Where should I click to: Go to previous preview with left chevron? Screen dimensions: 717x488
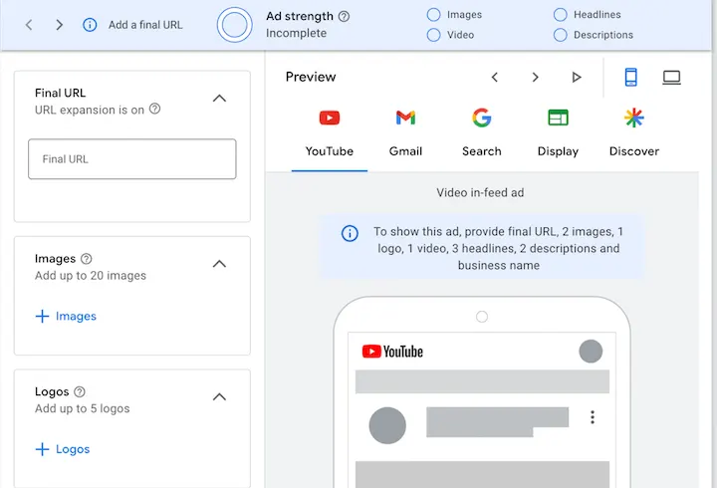[494, 77]
